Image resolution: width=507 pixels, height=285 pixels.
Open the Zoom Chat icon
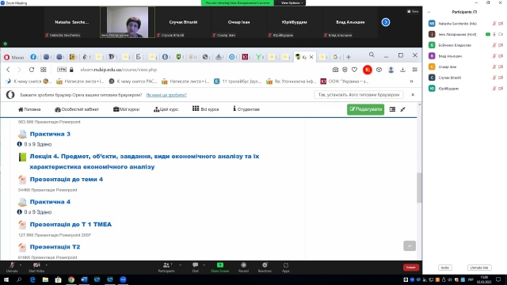pos(196,265)
